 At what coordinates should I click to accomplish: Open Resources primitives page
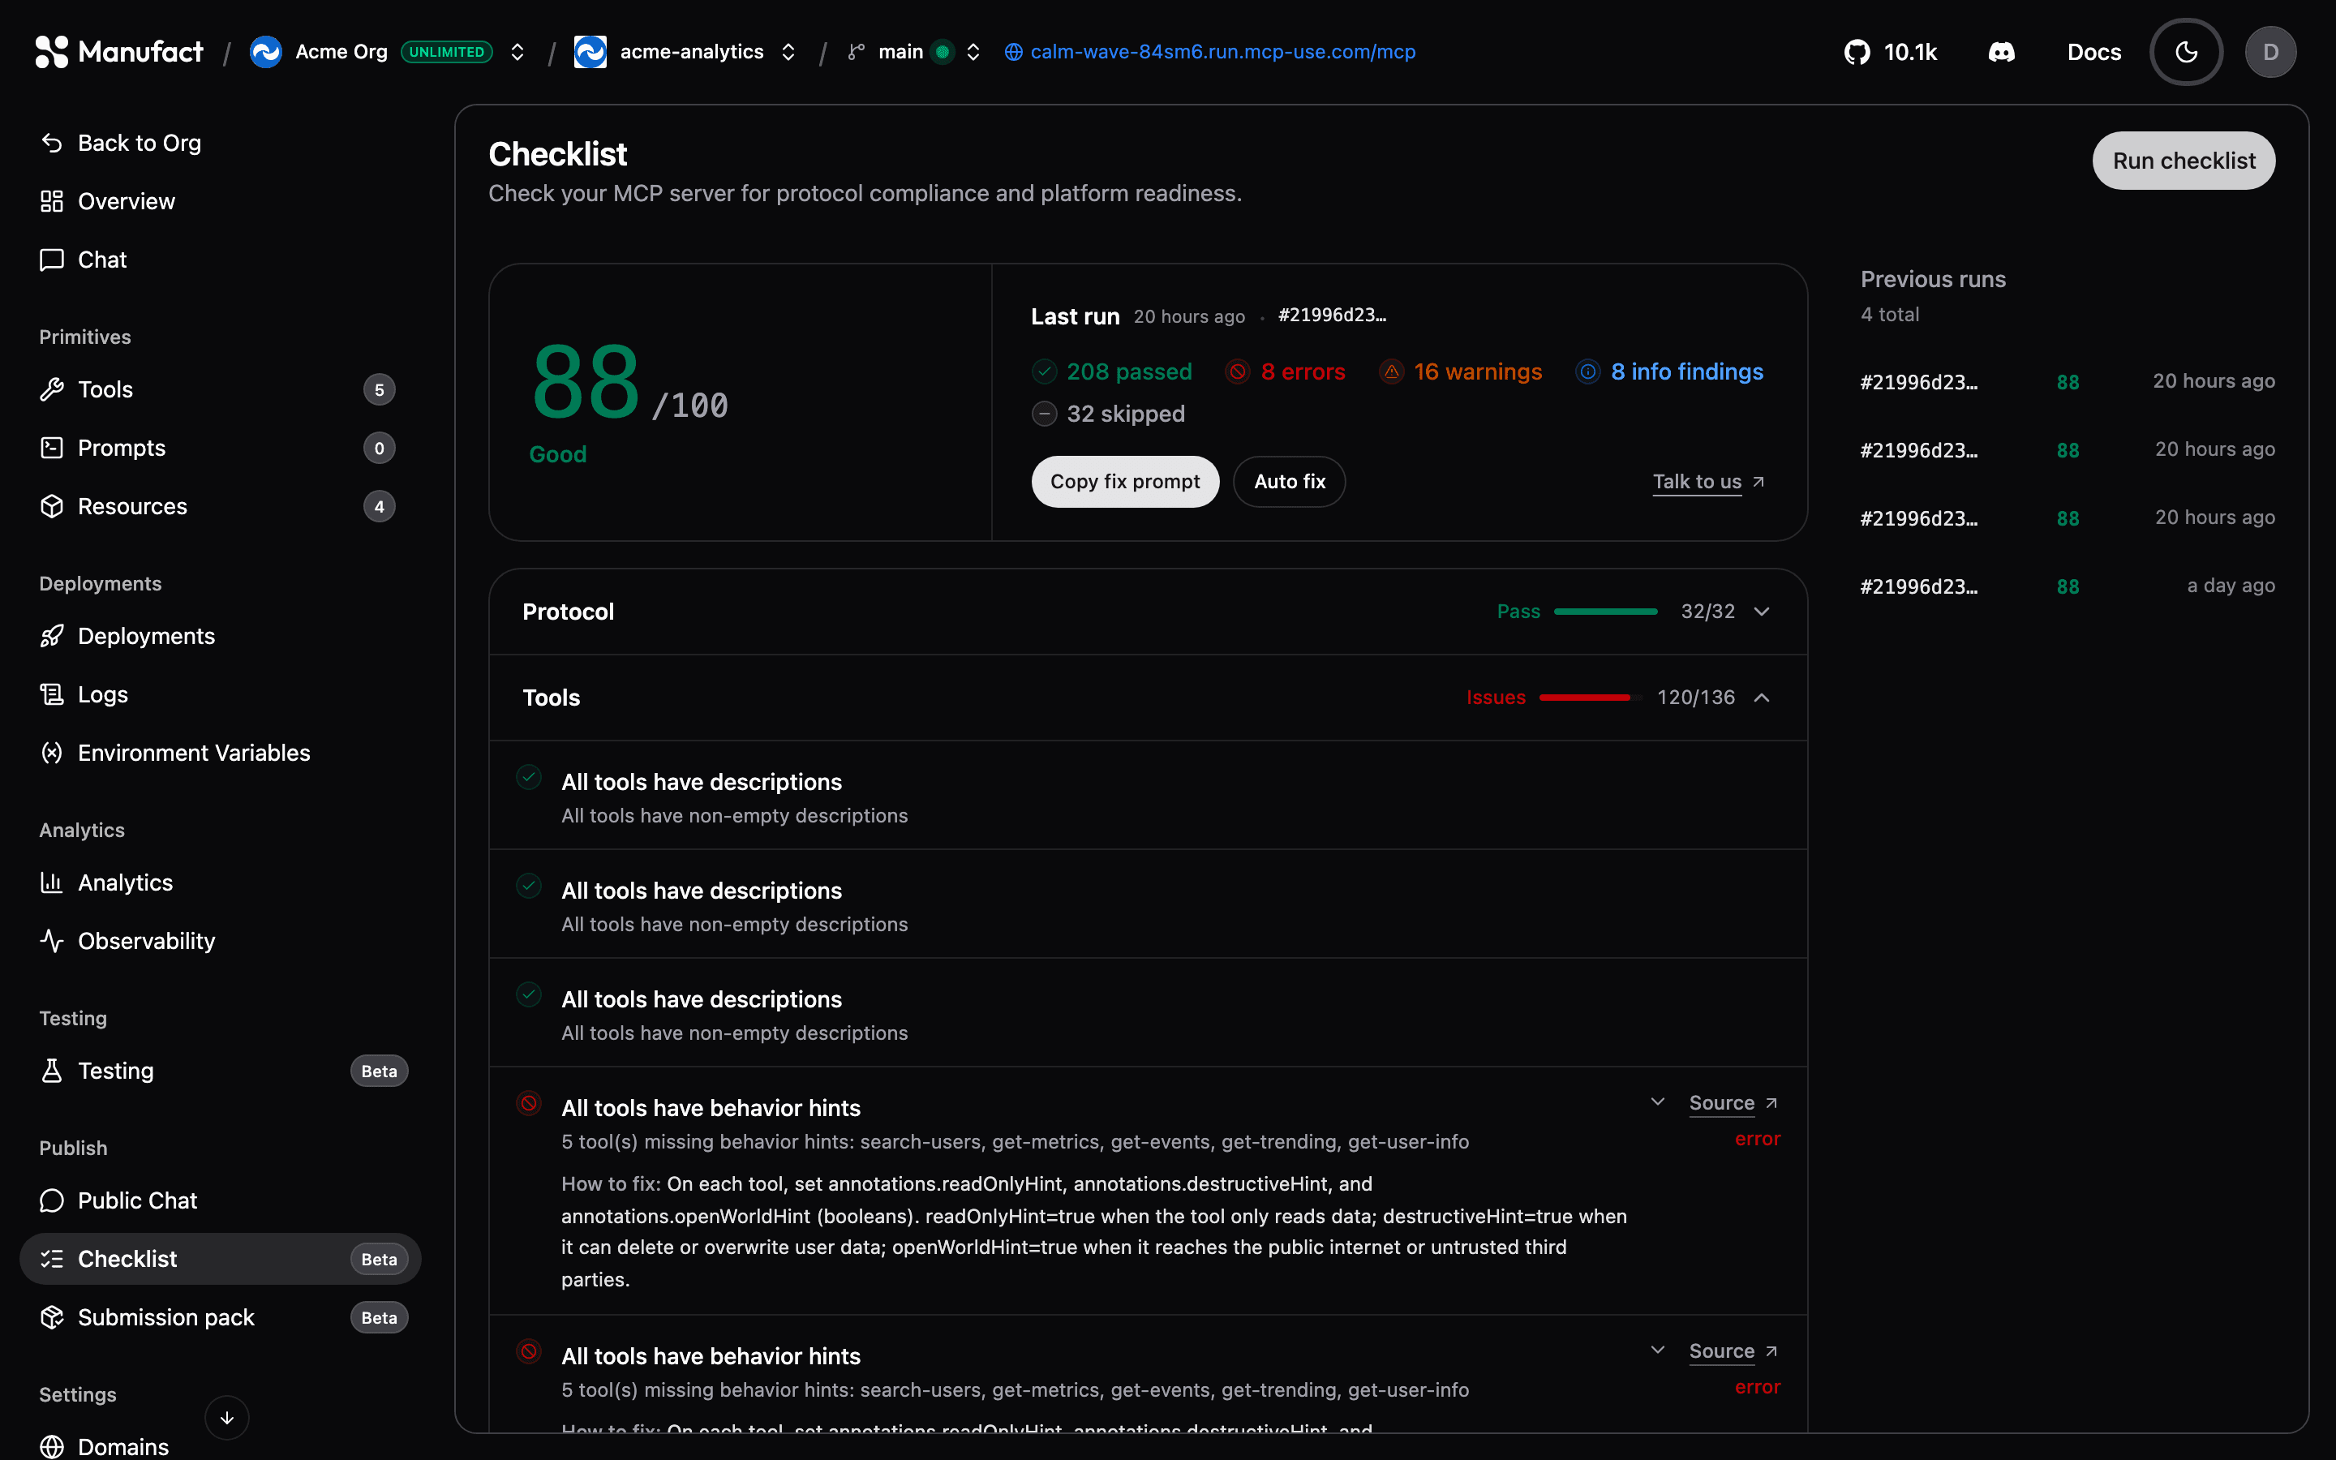(220, 507)
